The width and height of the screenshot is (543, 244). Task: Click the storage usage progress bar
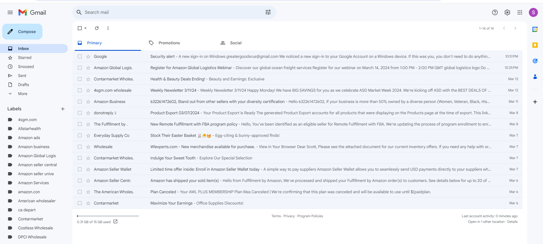tap(108, 216)
